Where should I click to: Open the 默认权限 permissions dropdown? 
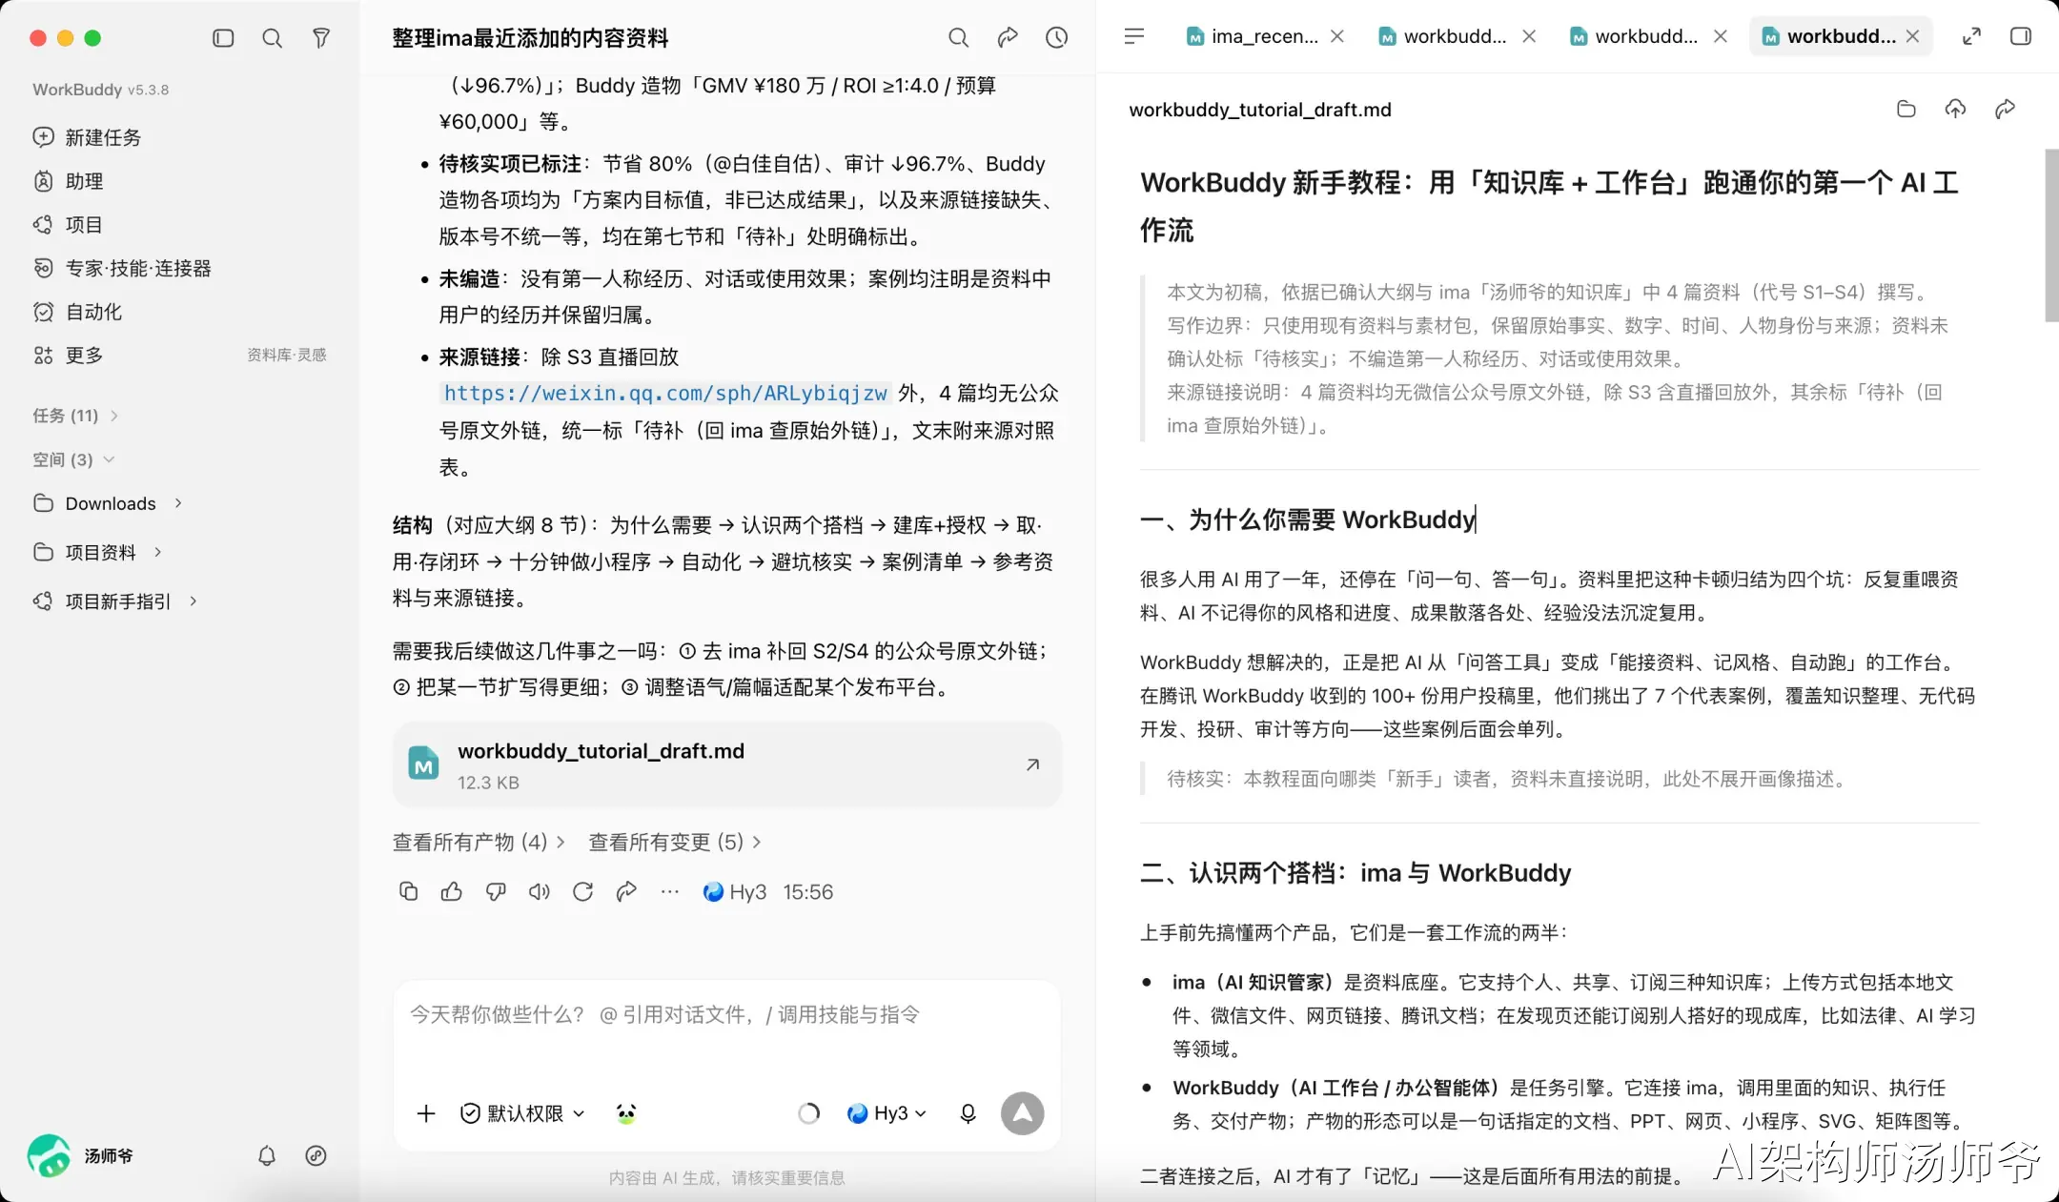(522, 1113)
